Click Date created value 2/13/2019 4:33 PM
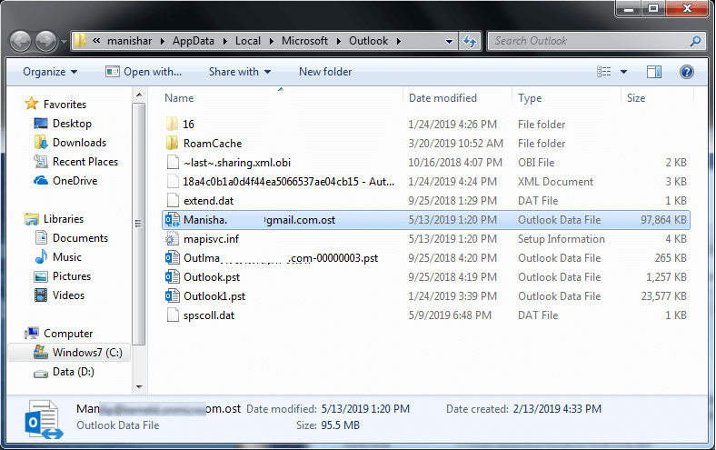This screenshot has height=450, width=716. coord(557,409)
